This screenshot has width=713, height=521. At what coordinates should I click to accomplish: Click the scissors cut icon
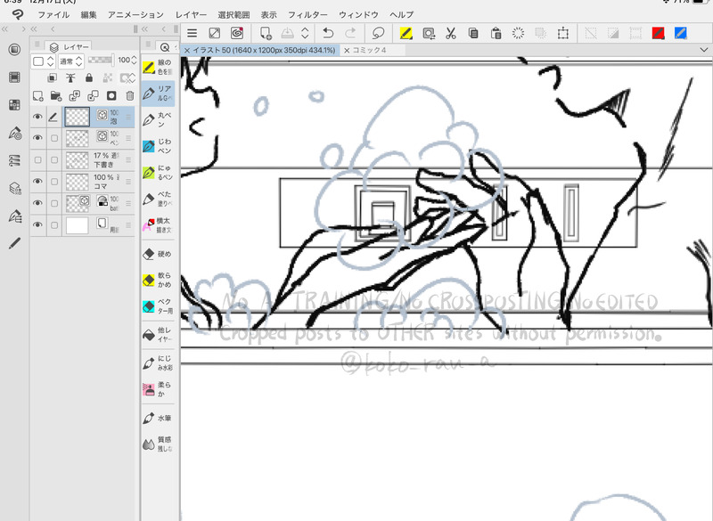click(451, 33)
